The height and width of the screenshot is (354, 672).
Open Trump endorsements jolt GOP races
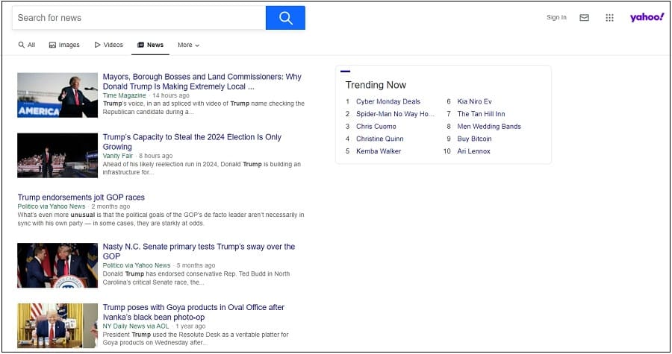[x=81, y=197]
